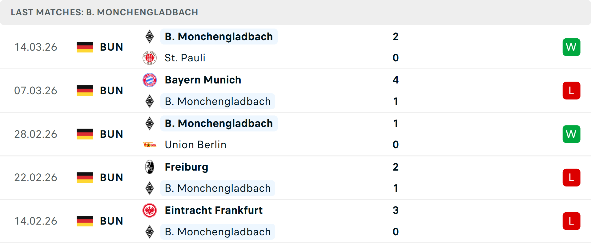The image size is (591, 243).
Task: Click the Bayern Munich club crest
Action: coord(150,80)
